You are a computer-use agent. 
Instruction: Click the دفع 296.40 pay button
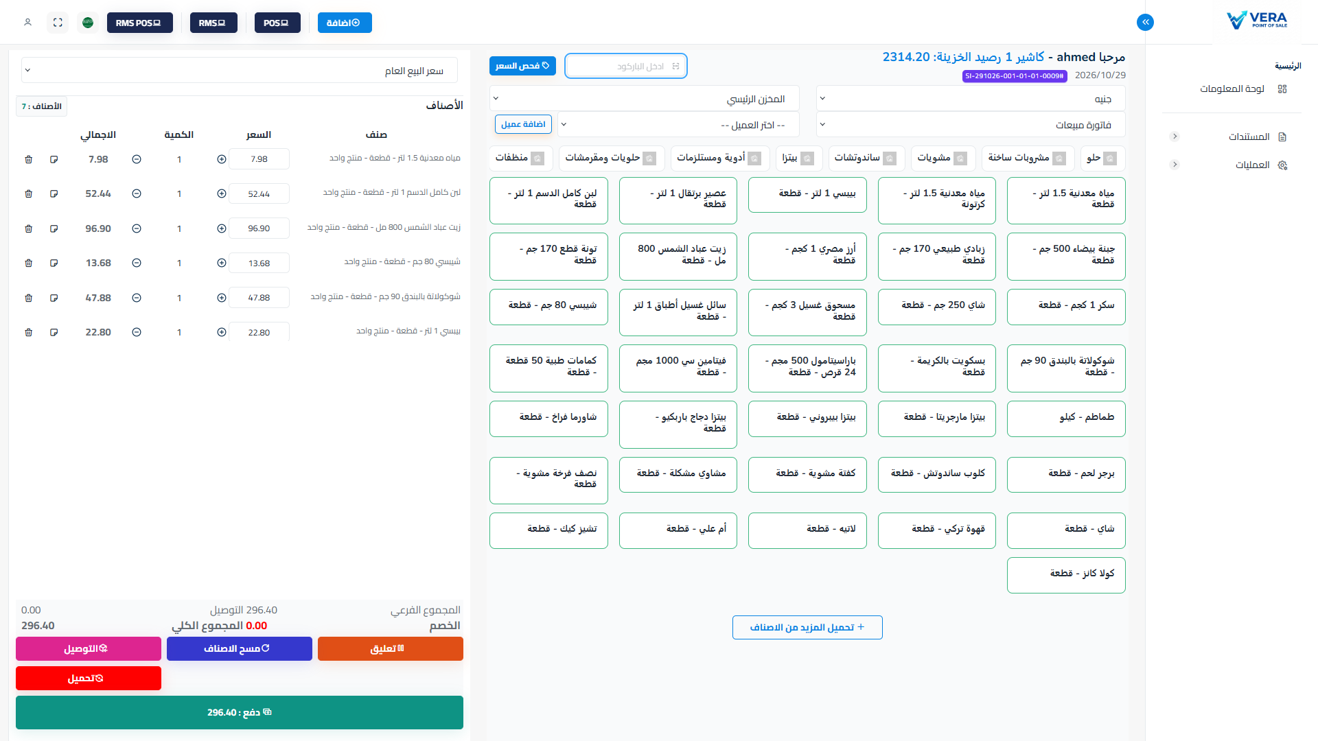click(239, 713)
